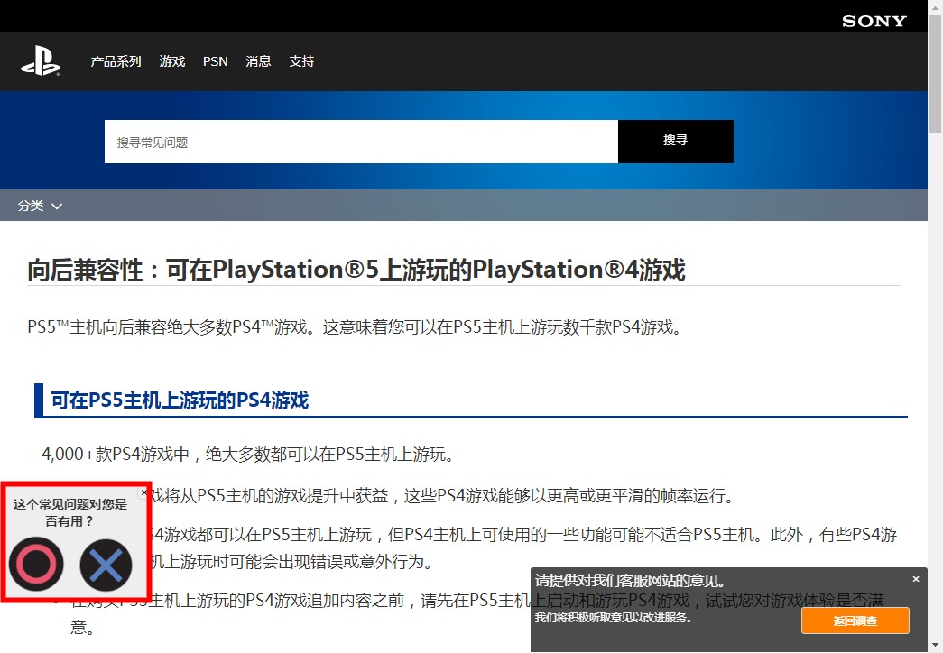
Task: Click the title 向后兼容性 page heading
Action: [x=356, y=270]
